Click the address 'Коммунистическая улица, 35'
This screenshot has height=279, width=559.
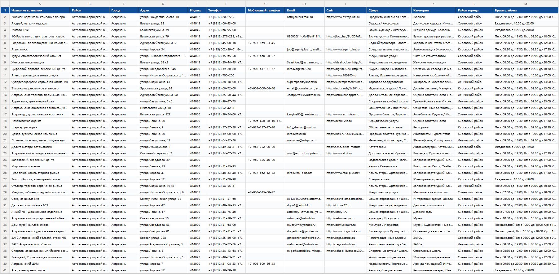point(163,199)
